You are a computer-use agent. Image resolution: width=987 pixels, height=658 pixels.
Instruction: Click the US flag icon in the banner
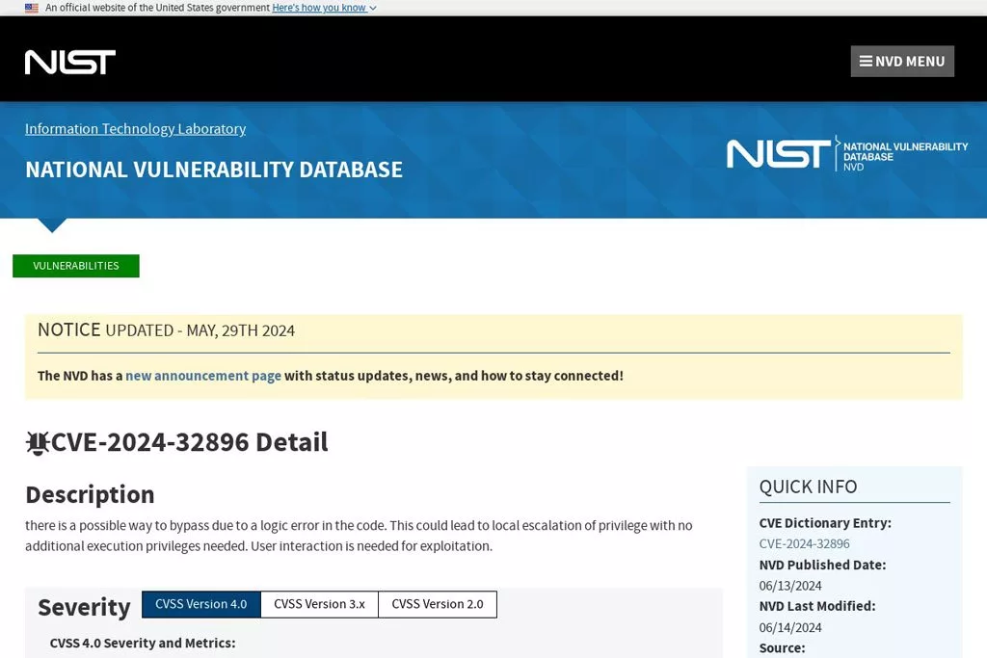[x=32, y=8]
